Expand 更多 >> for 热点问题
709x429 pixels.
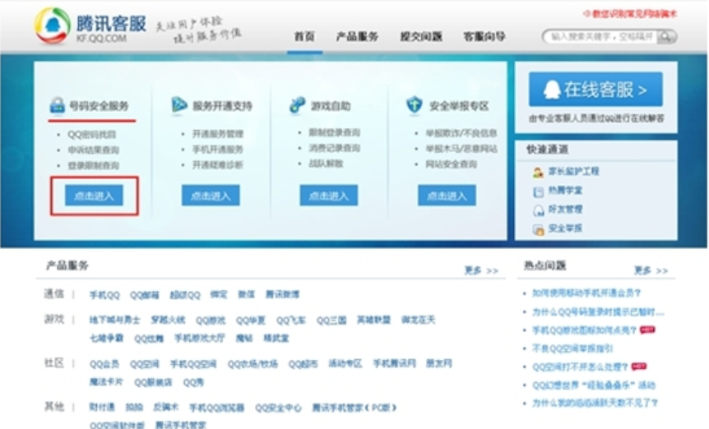pyautogui.click(x=651, y=270)
